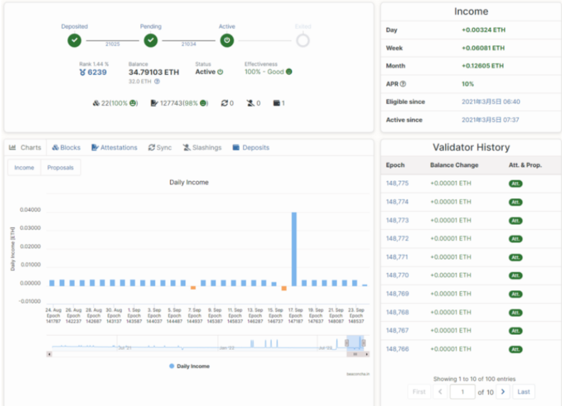
Task: Switch to the Attestations tab
Action: [x=114, y=148]
